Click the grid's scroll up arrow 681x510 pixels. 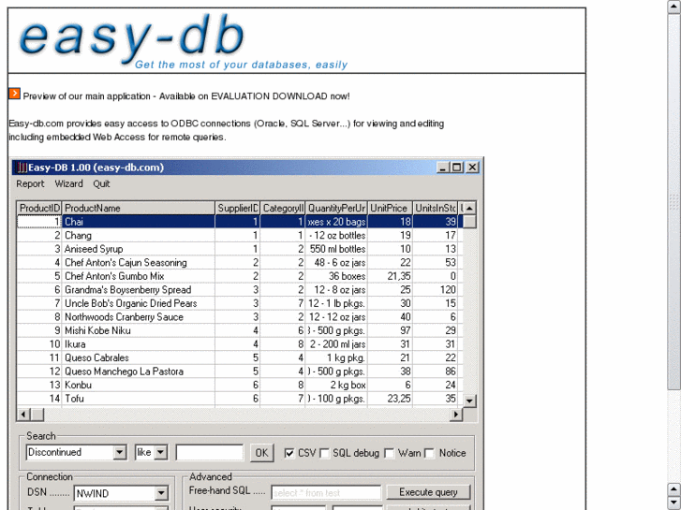(469, 209)
